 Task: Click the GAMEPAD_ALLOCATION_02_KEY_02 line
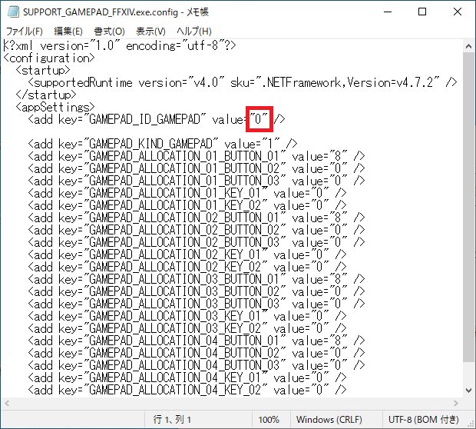[x=187, y=267]
